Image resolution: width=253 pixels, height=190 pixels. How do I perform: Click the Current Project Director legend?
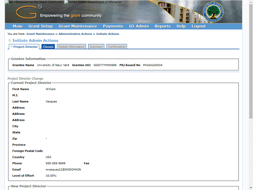pos(31,83)
